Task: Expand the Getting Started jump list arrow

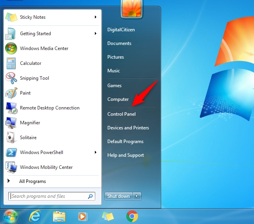Action: [96, 34]
